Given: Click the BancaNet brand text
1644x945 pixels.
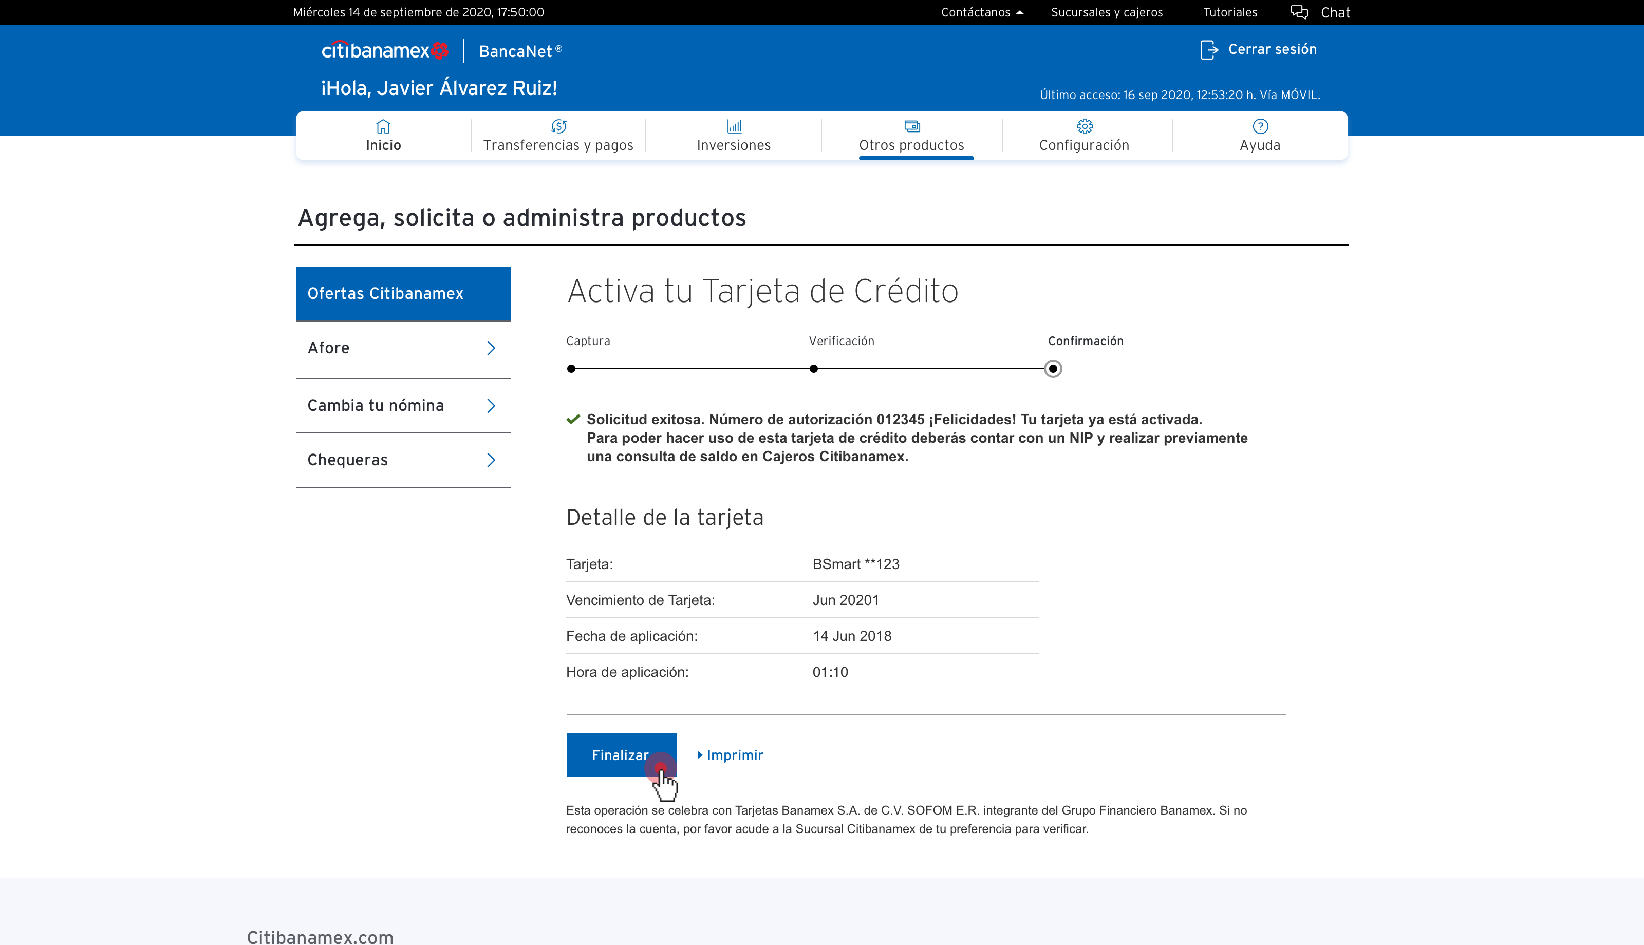Looking at the screenshot, I should click(x=520, y=51).
